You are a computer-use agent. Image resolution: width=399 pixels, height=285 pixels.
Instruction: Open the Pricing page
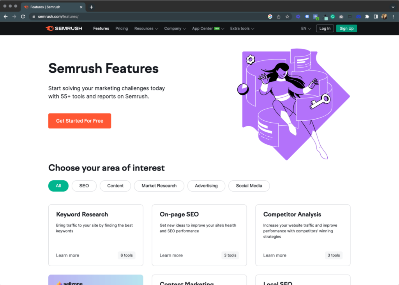tap(122, 28)
